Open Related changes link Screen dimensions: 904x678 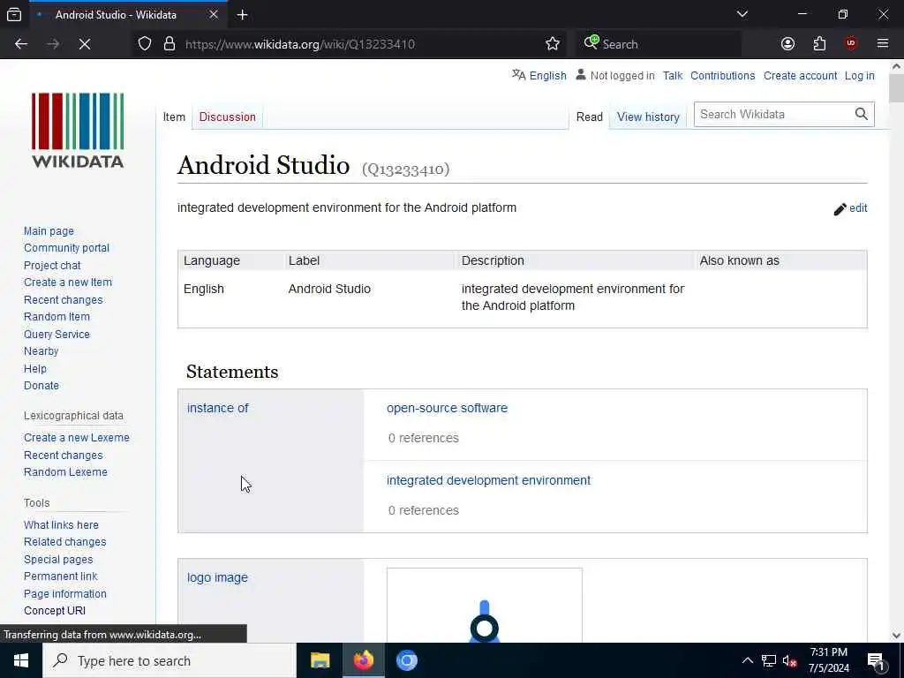click(x=65, y=542)
